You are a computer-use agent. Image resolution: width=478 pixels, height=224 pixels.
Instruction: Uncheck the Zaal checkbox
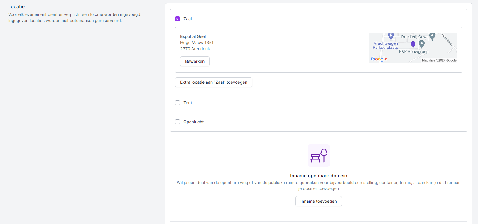(x=178, y=19)
